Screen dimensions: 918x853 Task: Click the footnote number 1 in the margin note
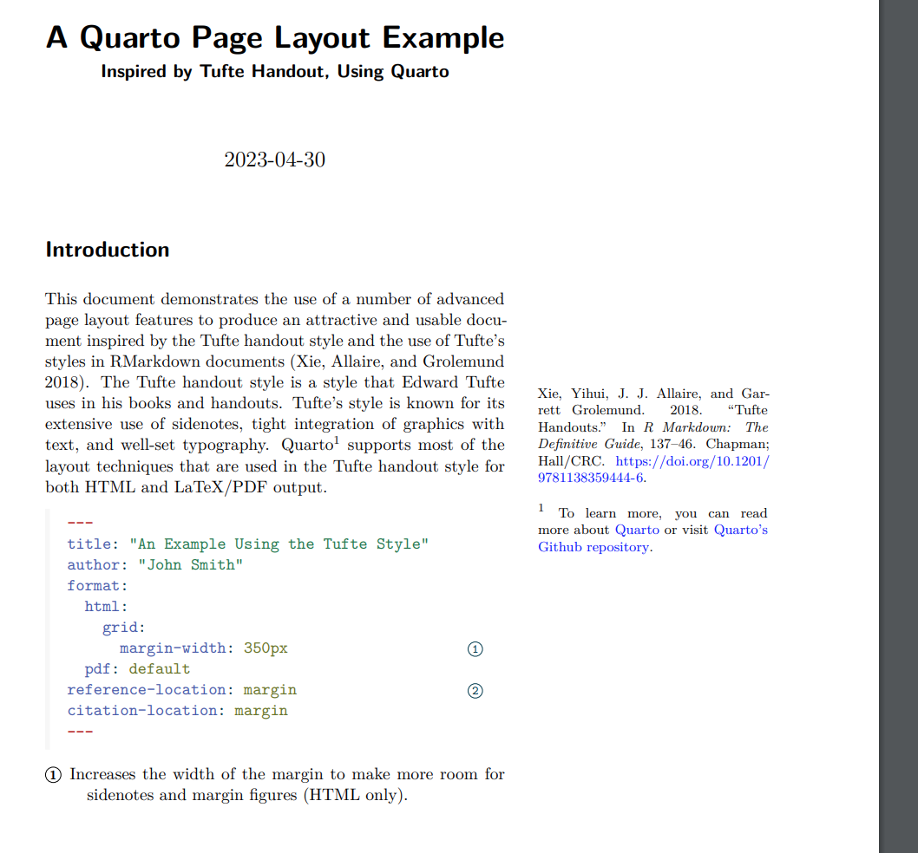(x=541, y=507)
